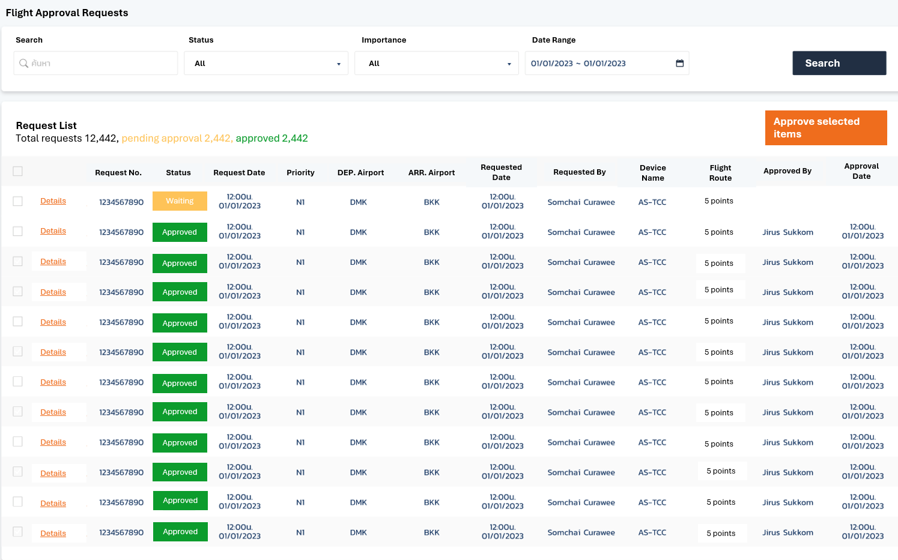The width and height of the screenshot is (898, 560).
Task: Open the calendar icon in Date Range
Action: click(679, 63)
